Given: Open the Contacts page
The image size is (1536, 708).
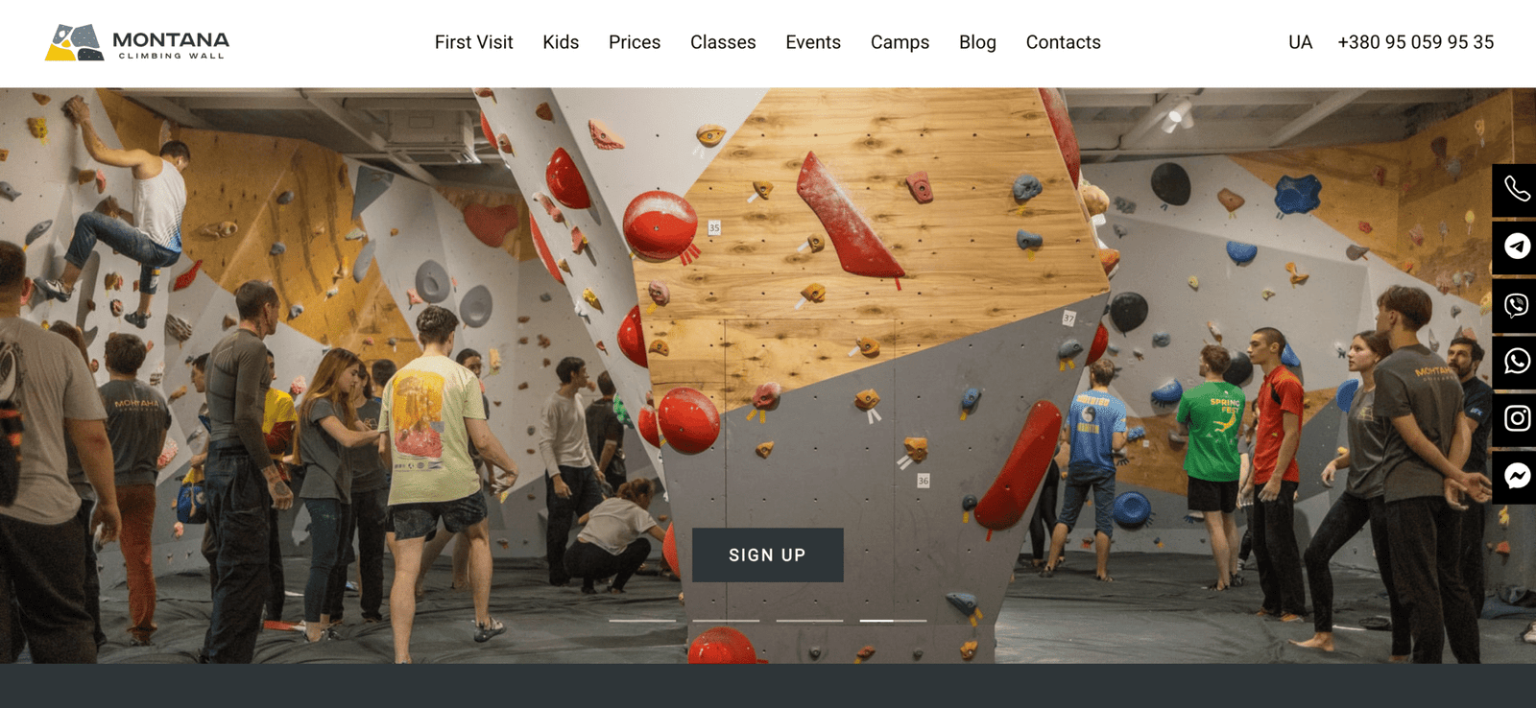Looking at the screenshot, I should (x=1063, y=42).
